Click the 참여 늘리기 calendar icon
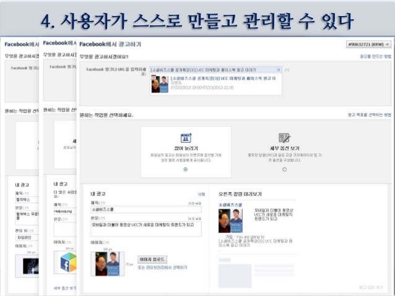395x296 pixels. [x=186, y=138]
